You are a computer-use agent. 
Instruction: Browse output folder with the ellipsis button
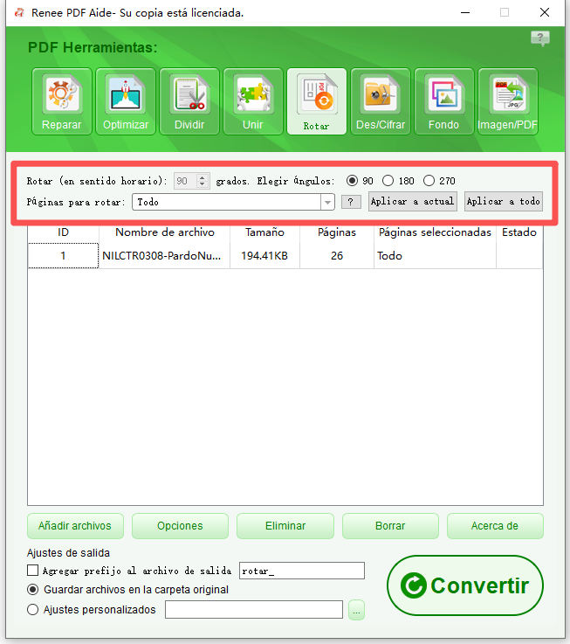tap(356, 610)
